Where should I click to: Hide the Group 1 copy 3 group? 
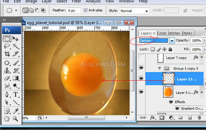tap(141, 68)
